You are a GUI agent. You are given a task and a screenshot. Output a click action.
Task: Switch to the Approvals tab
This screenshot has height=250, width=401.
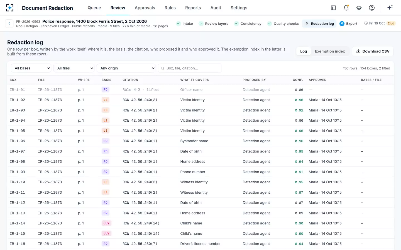pos(145,8)
